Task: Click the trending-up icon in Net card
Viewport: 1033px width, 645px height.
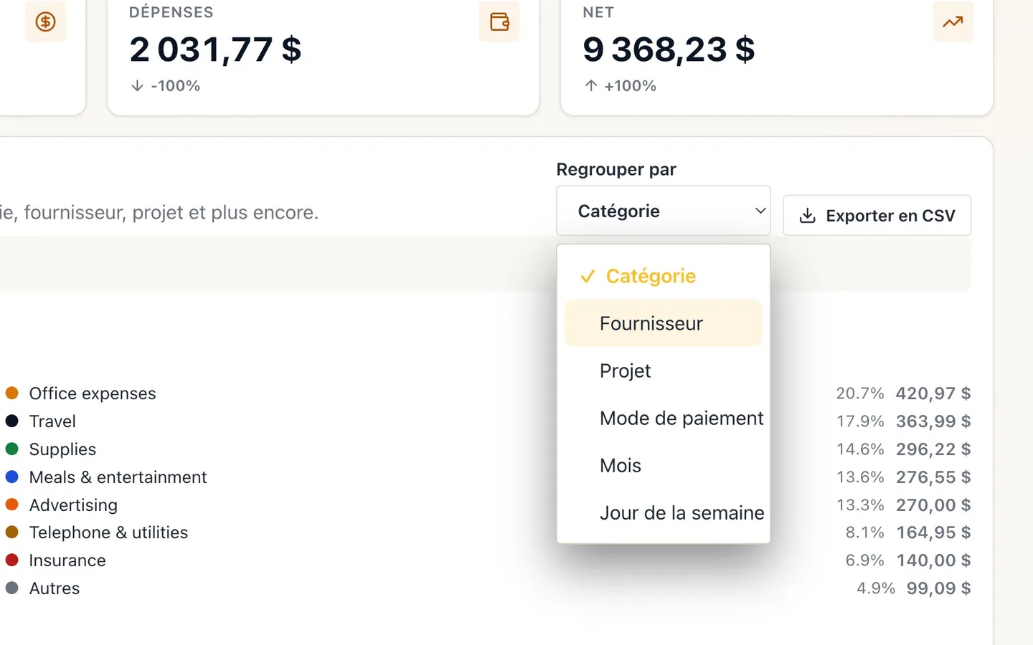Action: 953,21
